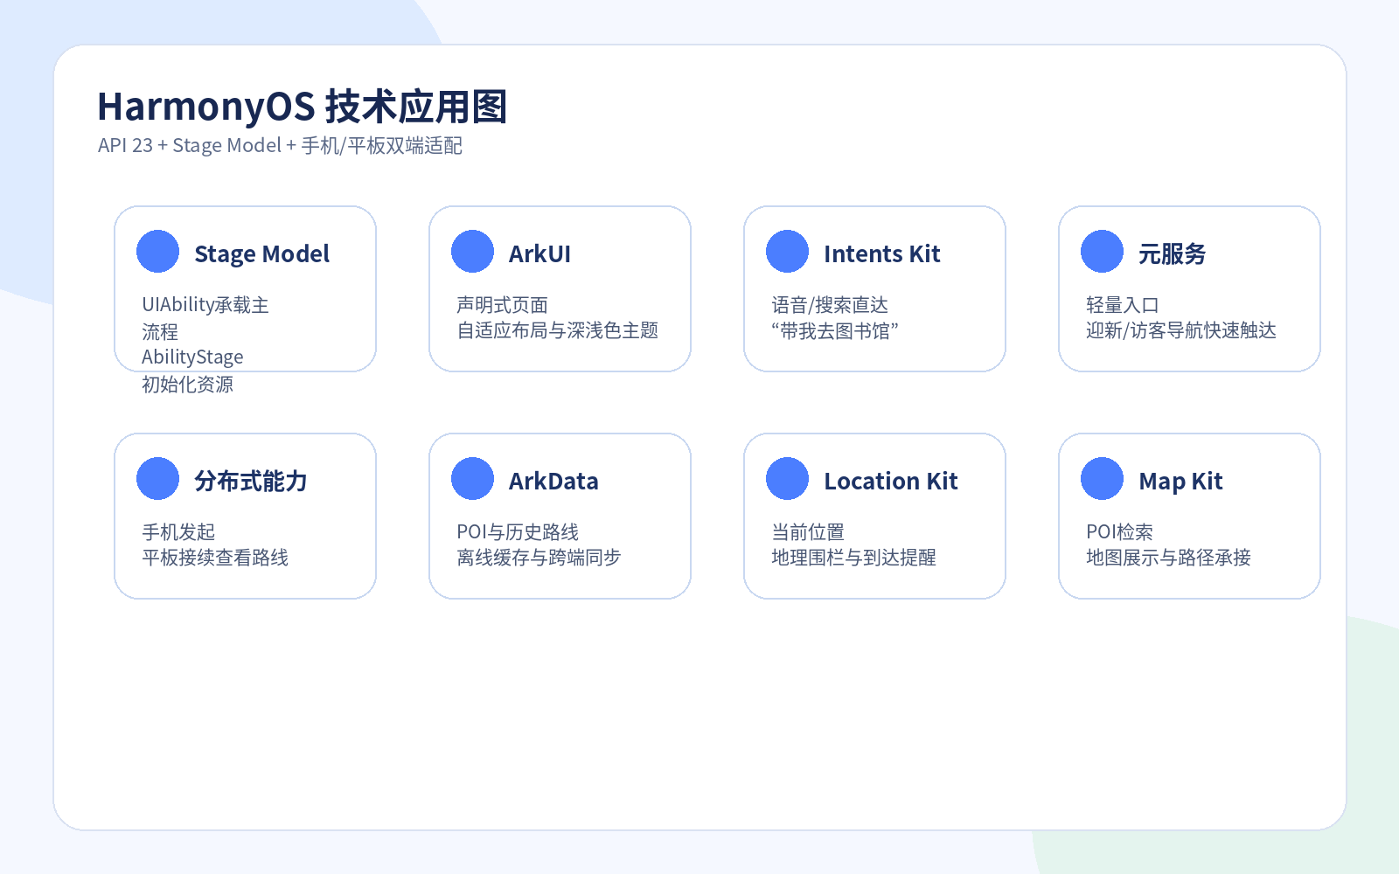Click the text 地理围栏与到达提醒
1399x874 pixels.
click(x=853, y=558)
